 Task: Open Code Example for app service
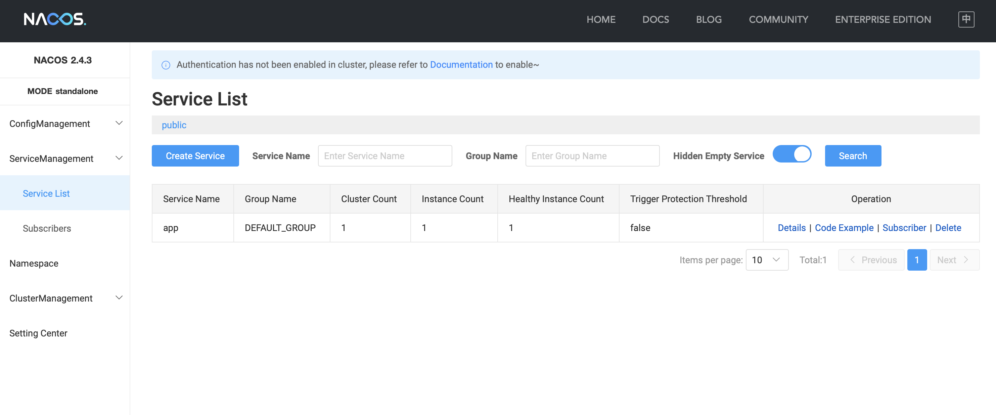click(844, 228)
